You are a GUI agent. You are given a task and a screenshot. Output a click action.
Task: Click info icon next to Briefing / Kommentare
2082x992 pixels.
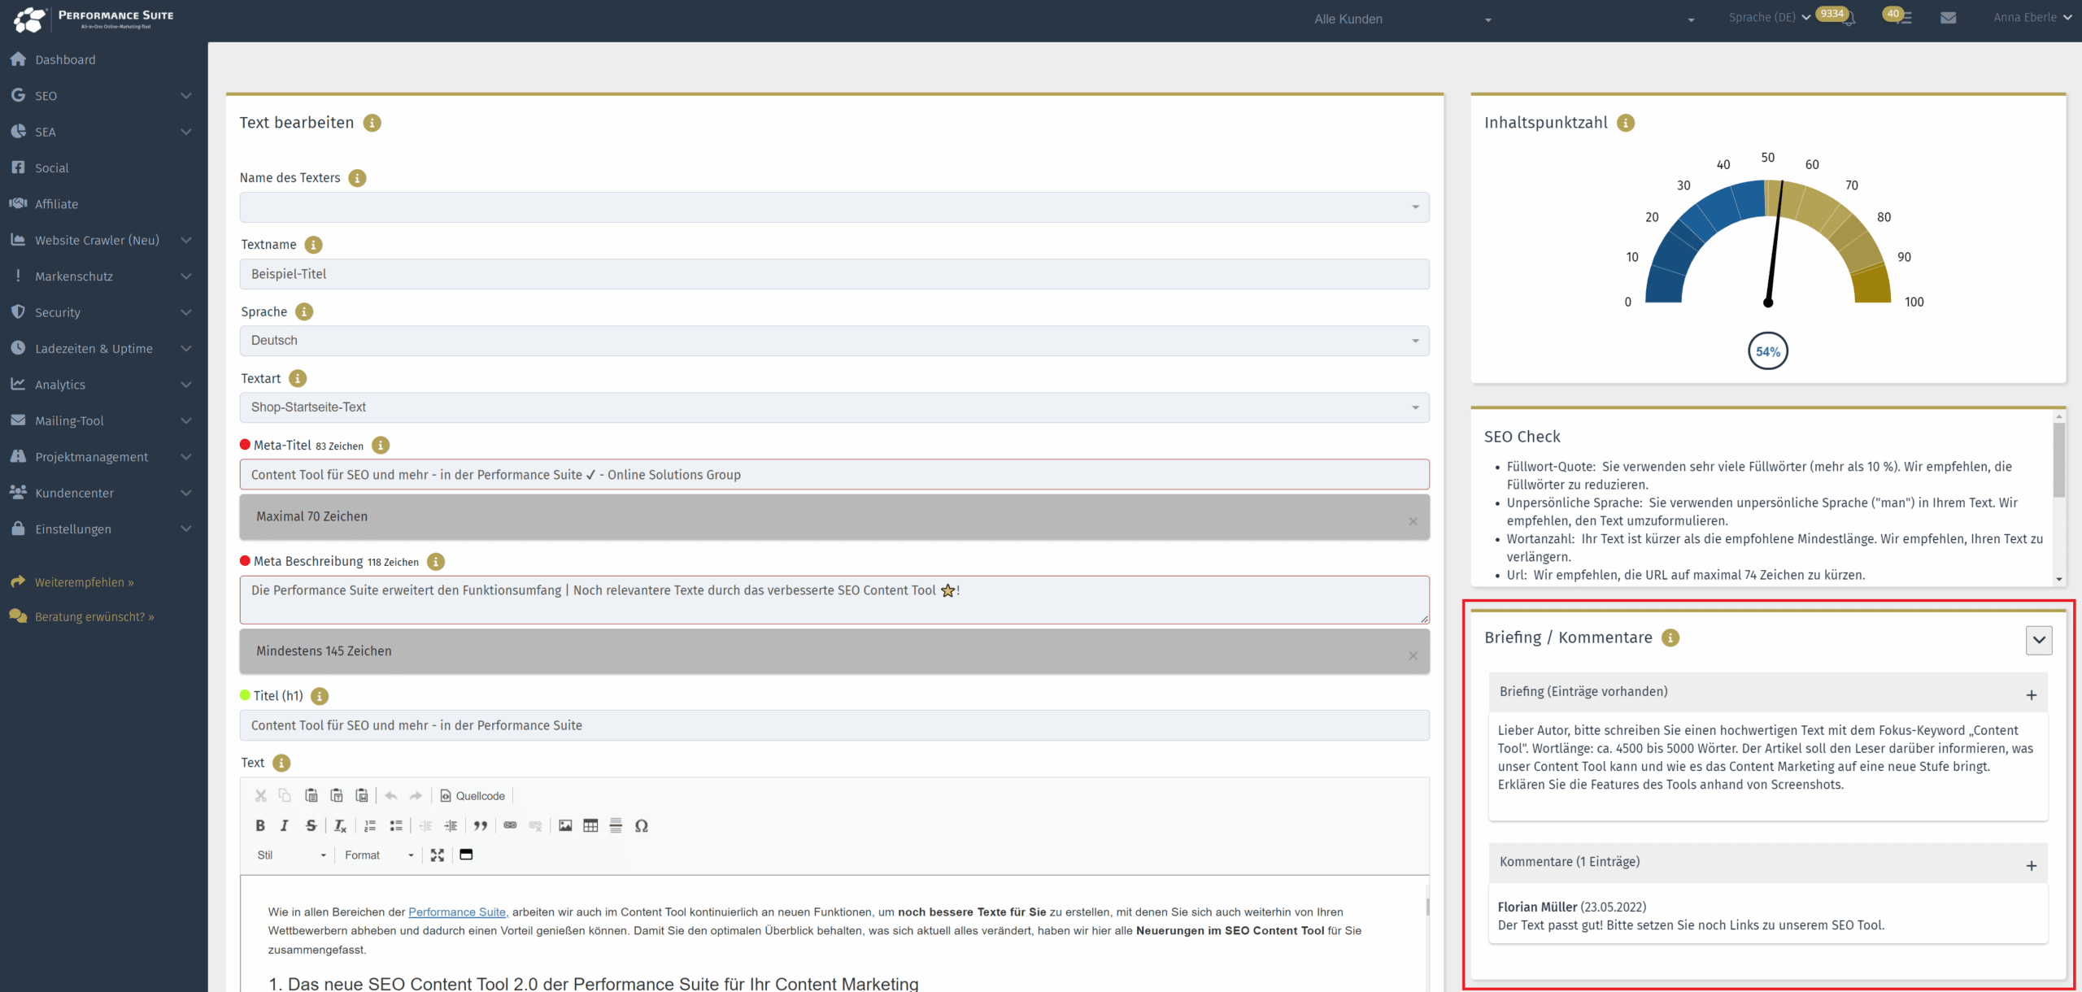[1670, 637]
